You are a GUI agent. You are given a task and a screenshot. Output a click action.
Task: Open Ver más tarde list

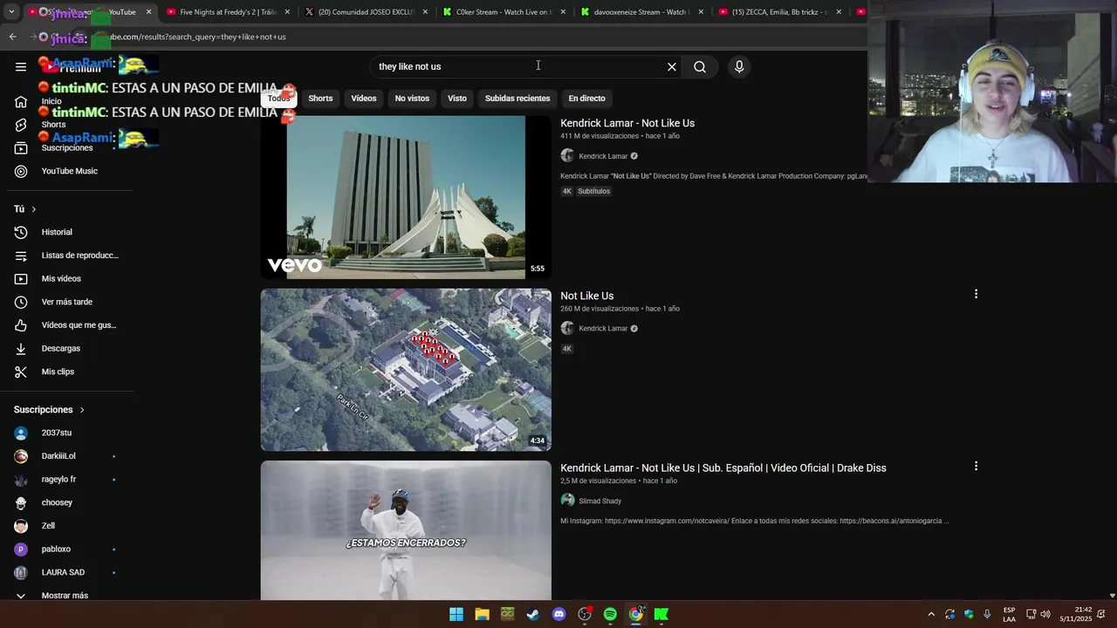click(69, 302)
